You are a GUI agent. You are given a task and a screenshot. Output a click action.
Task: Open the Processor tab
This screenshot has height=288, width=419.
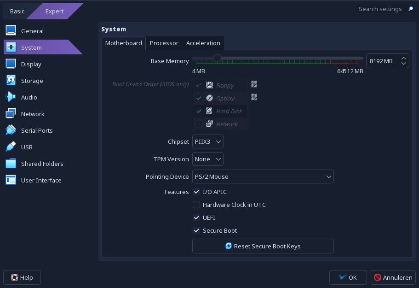164,43
